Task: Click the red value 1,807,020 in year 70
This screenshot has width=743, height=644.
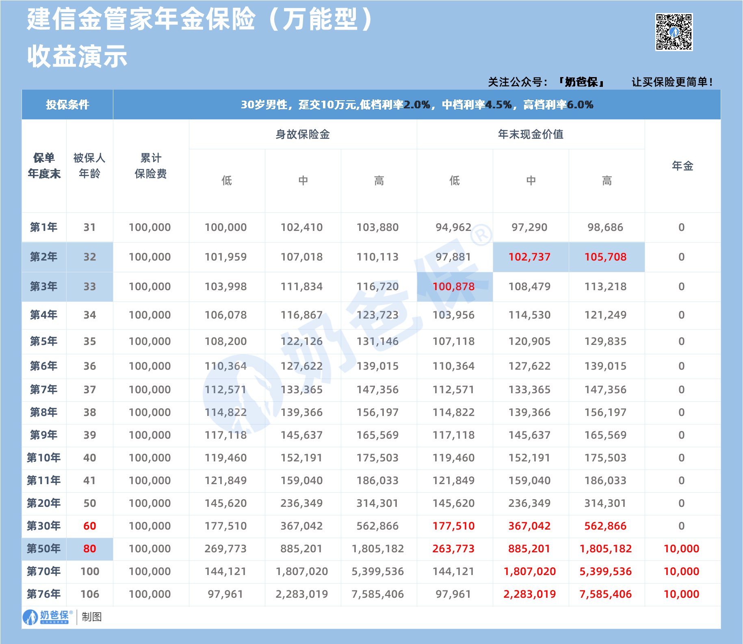Action: pyautogui.click(x=529, y=571)
